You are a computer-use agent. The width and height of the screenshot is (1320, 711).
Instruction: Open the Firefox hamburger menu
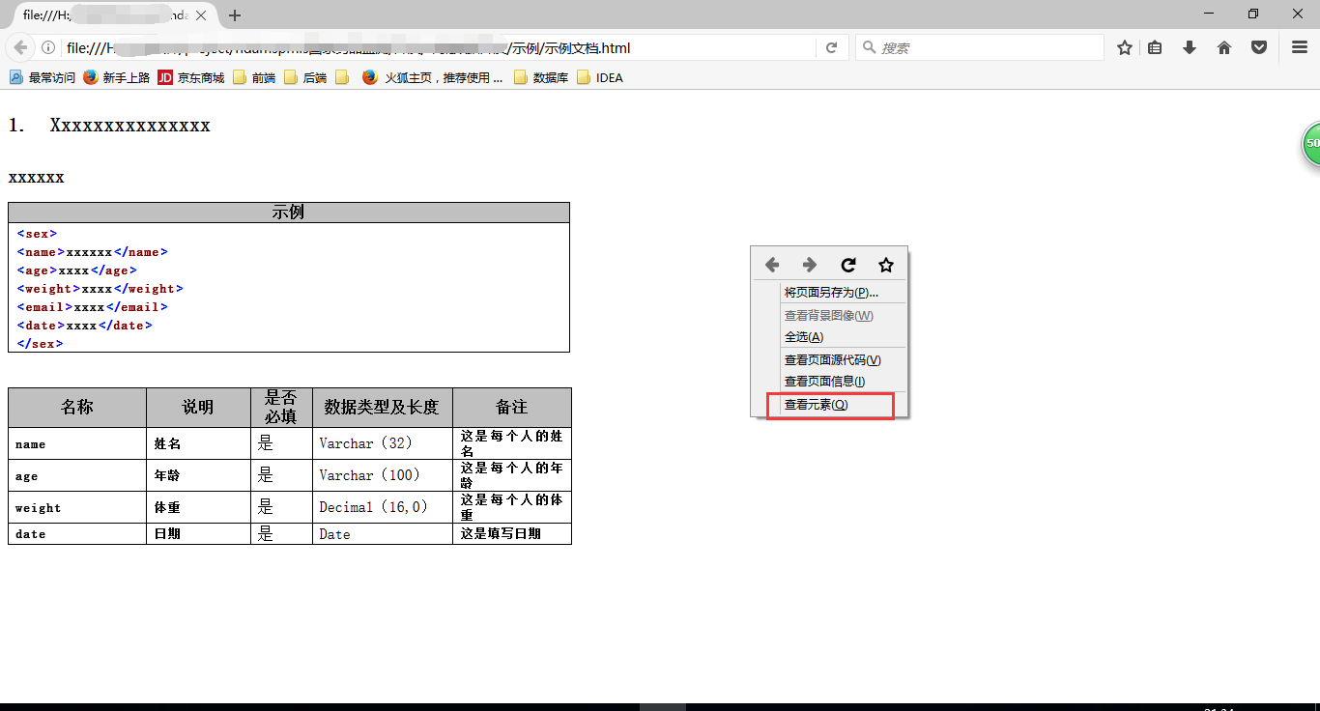[1300, 47]
